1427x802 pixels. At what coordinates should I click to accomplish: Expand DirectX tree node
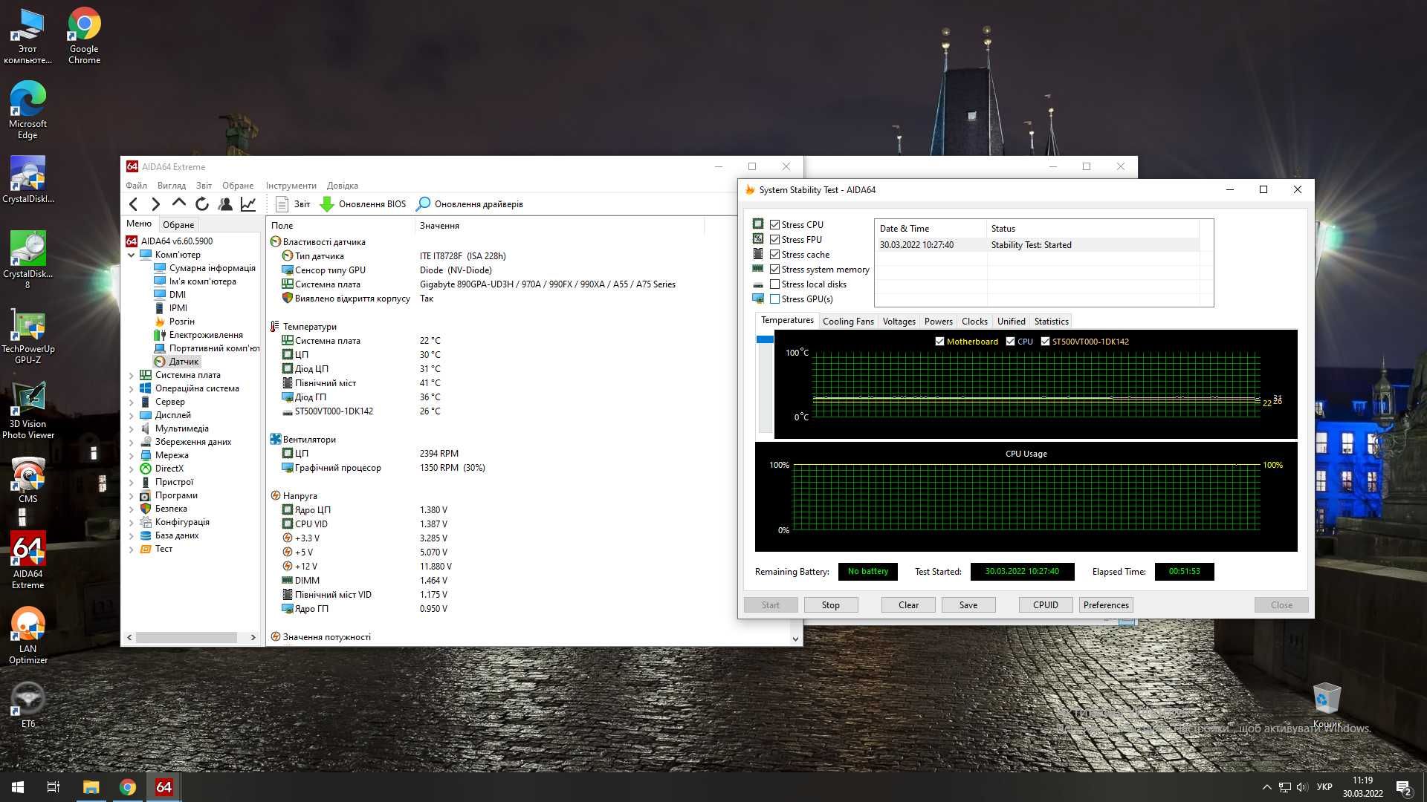(x=132, y=469)
